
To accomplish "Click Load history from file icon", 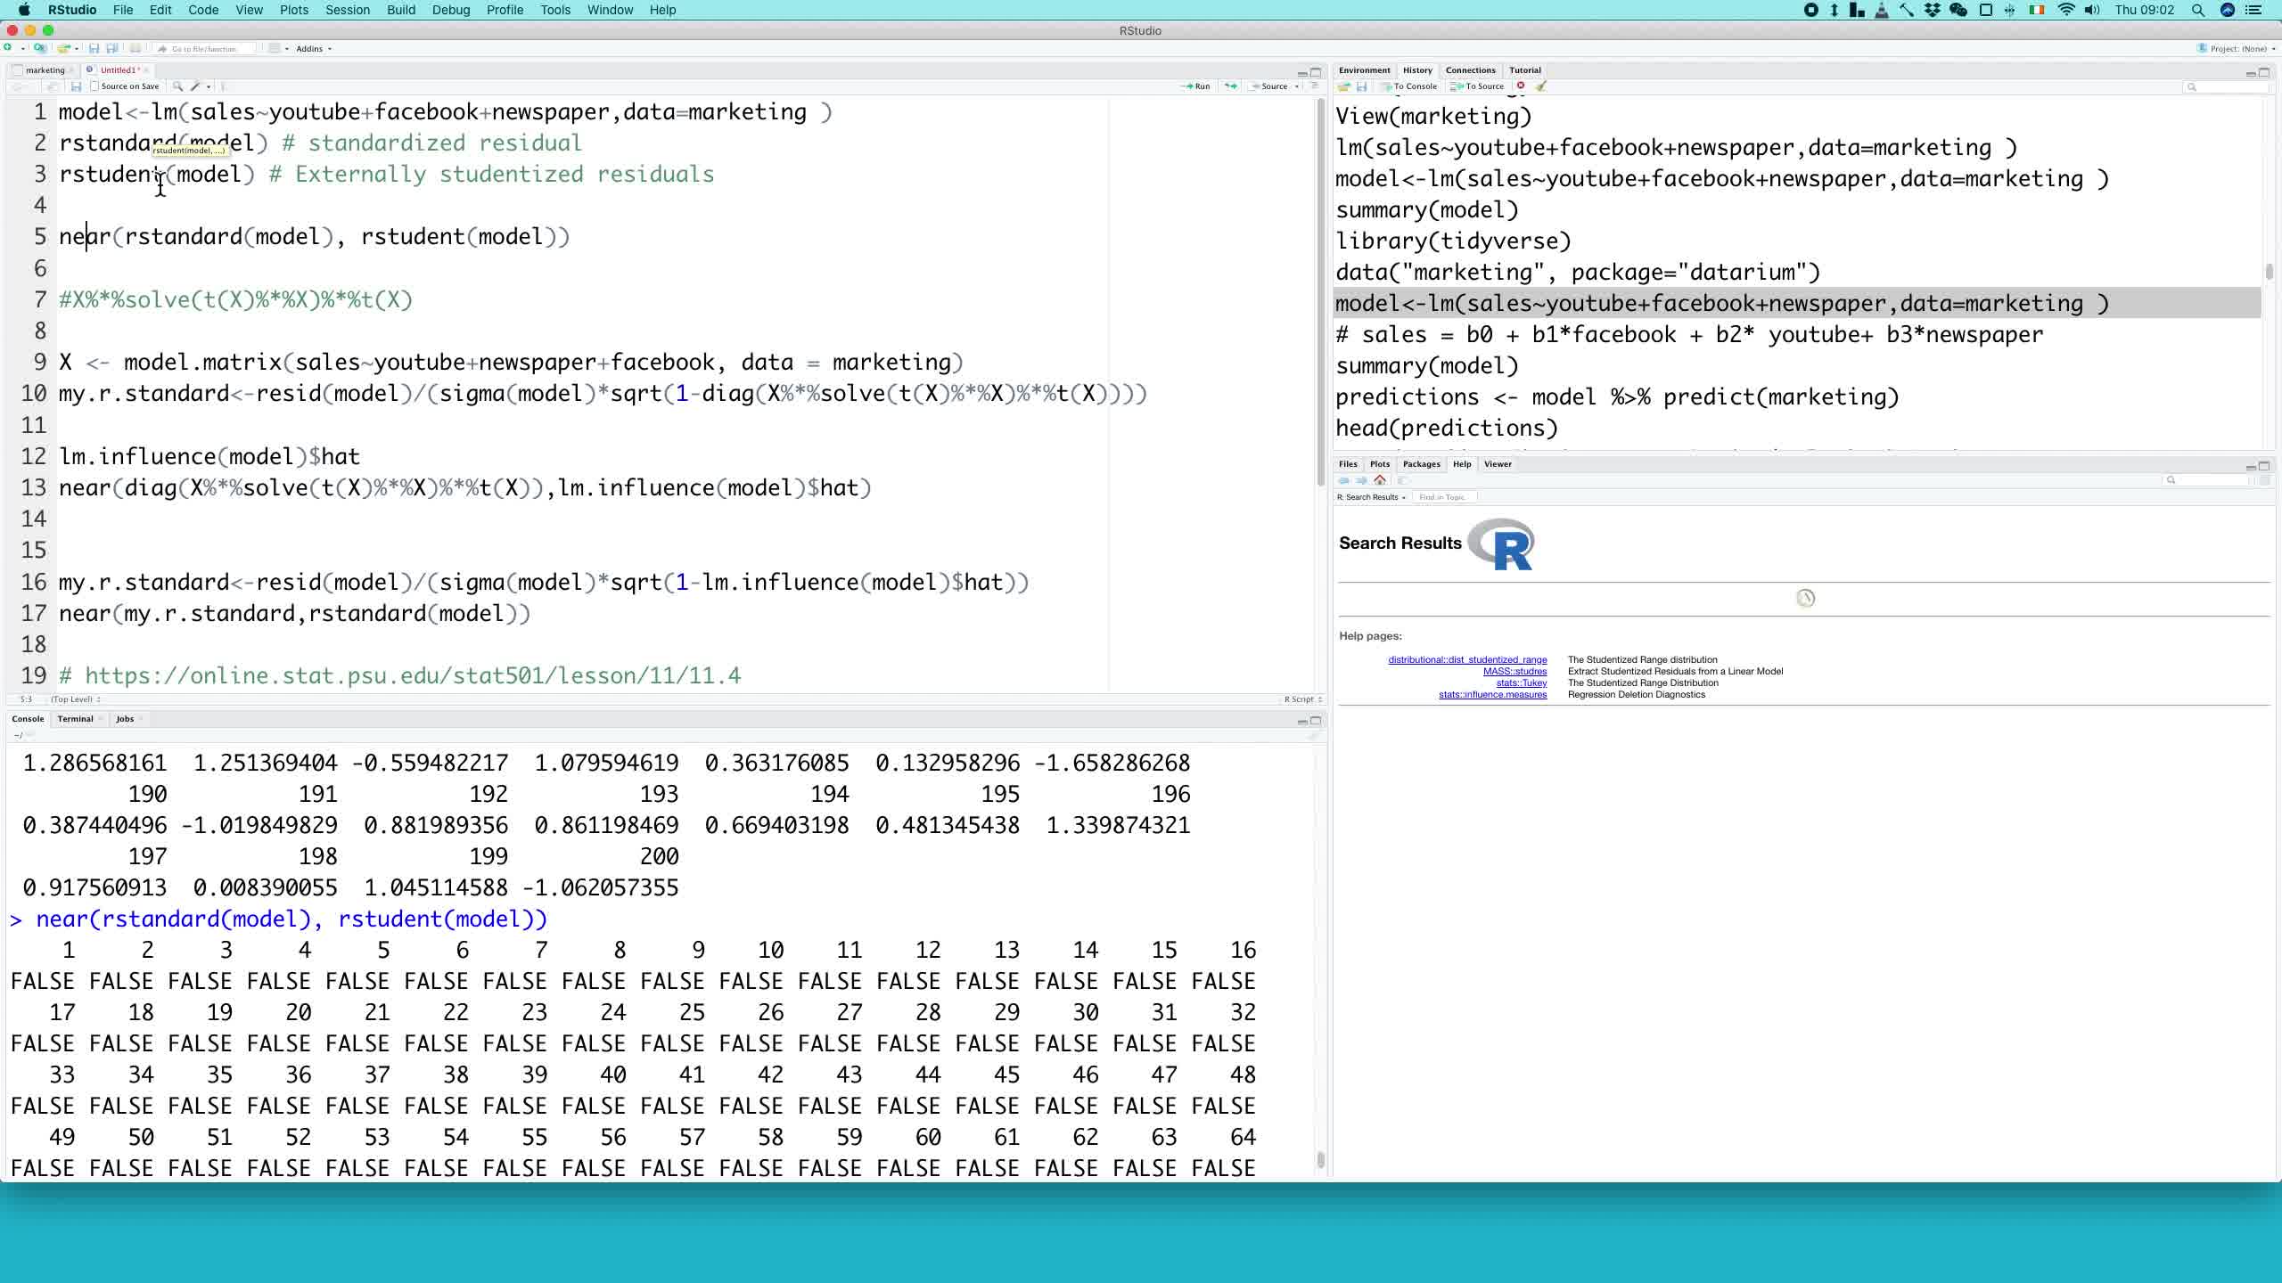I will tap(1343, 86).
